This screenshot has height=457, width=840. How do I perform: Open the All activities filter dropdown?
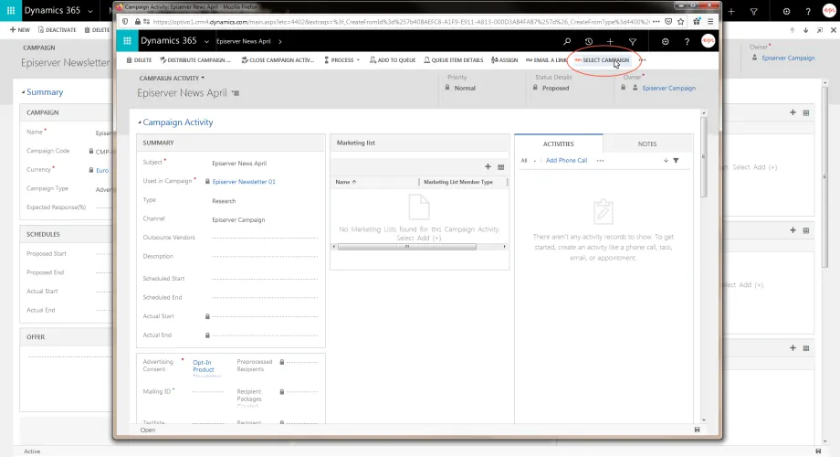529,160
